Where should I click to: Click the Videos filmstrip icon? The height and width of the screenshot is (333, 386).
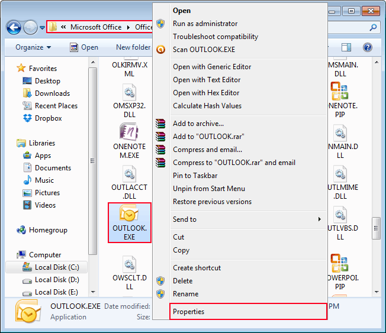coord(27,205)
